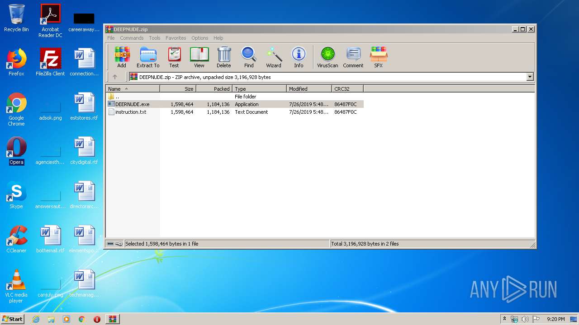Open Firefox desktop shortcut

coord(16,62)
